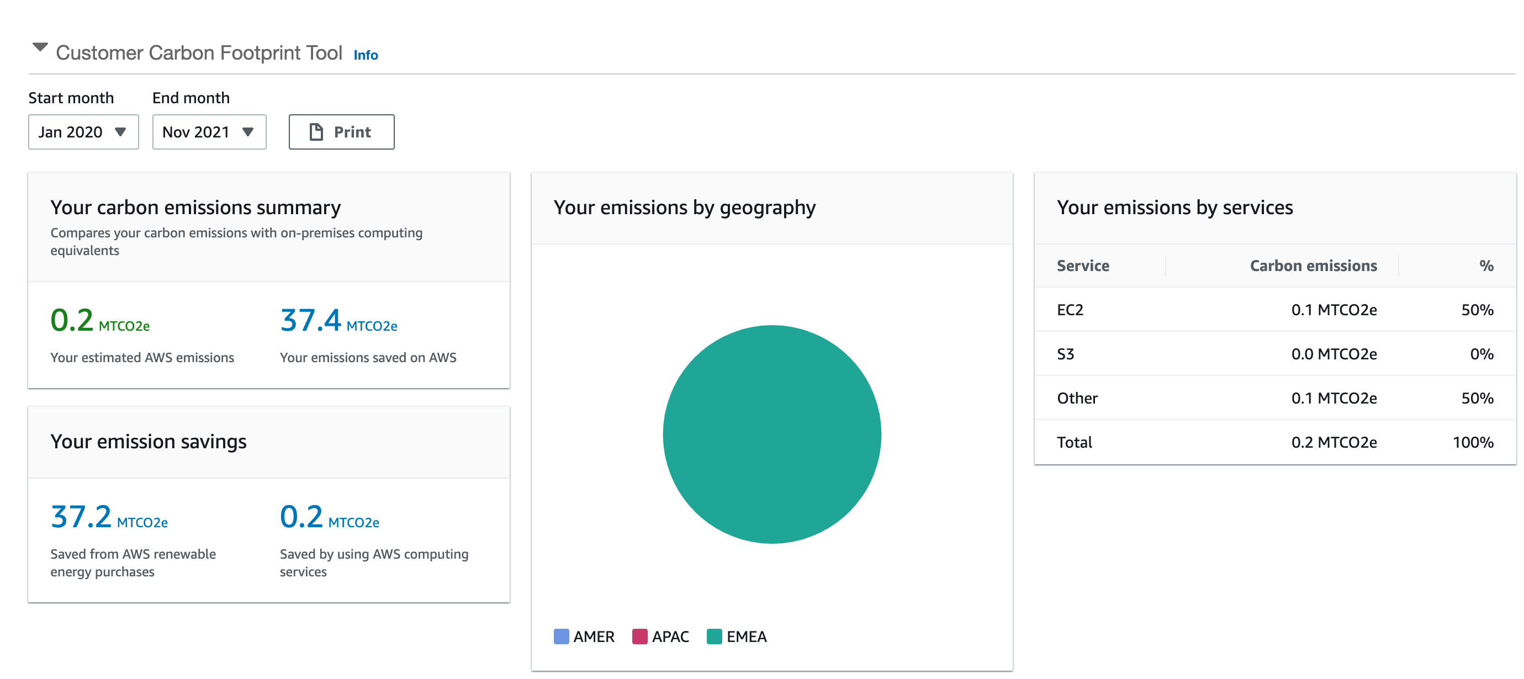Screen dimensions: 1524x679
Task: Click the 0.2 MTCO2e estimated AWS emissions value
Action: point(100,321)
